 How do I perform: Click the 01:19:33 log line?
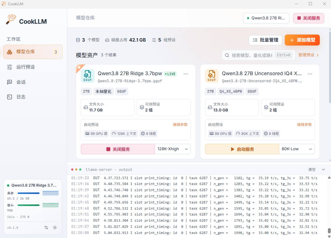pos(194,178)
